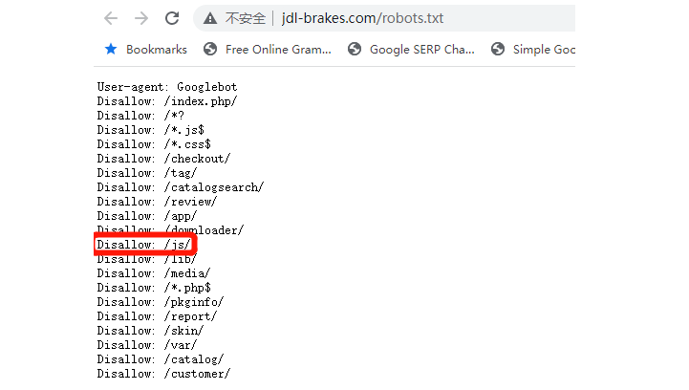Click the "Disallow: /customer/" line

164,374
